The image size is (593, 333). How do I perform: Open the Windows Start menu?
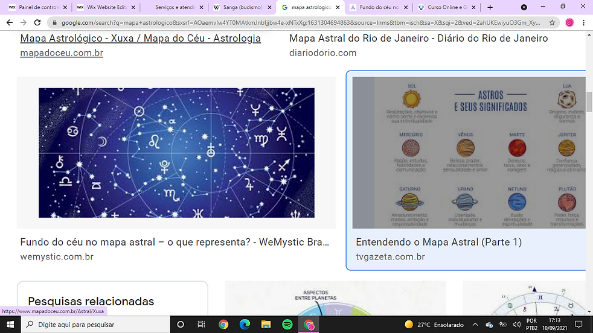(x=10, y=325)
